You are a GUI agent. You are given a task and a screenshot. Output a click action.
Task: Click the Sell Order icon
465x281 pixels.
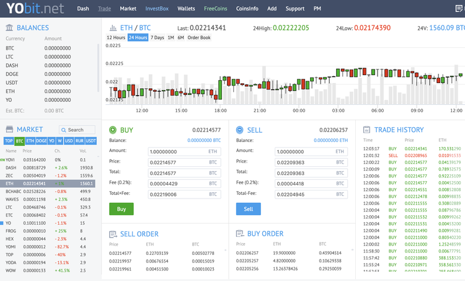pos(113,234)
